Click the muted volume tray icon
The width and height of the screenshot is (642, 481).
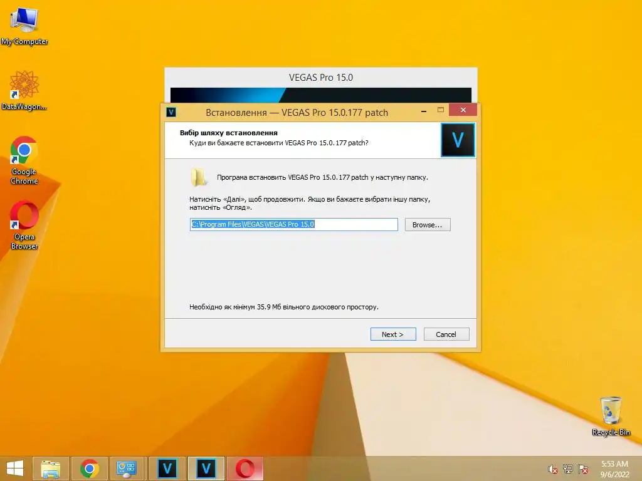coord(553,469)
